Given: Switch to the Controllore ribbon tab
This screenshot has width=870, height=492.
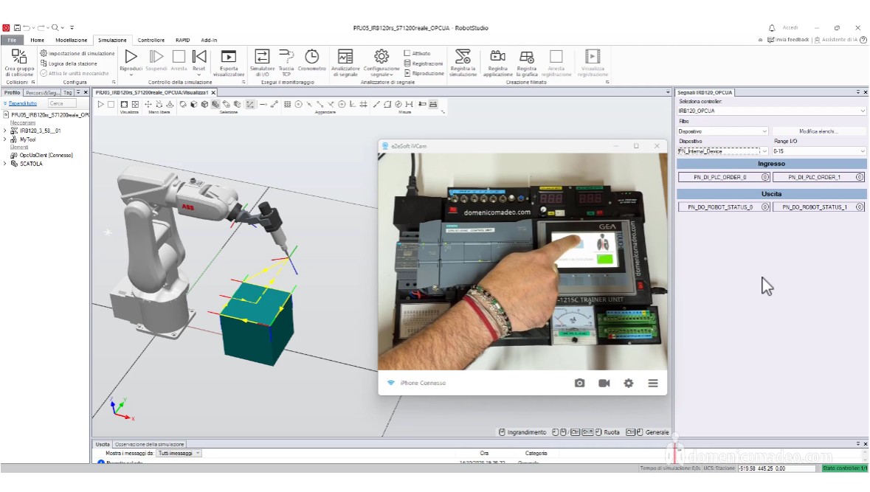Looking at the screenshot, I should pyautogui.click(x=151, y=40).
